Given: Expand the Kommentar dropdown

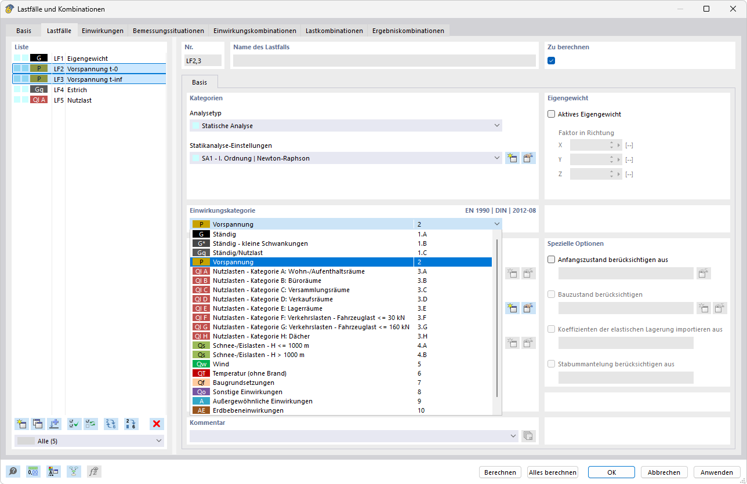Looking at the screenshot, I should tap(354, 435).
